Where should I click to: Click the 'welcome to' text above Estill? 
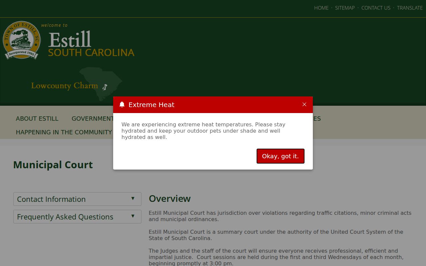click(54, 25)
